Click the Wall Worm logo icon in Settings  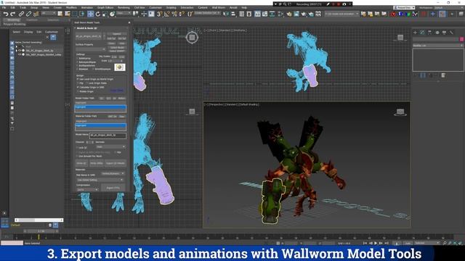click(x=120, y=67)
